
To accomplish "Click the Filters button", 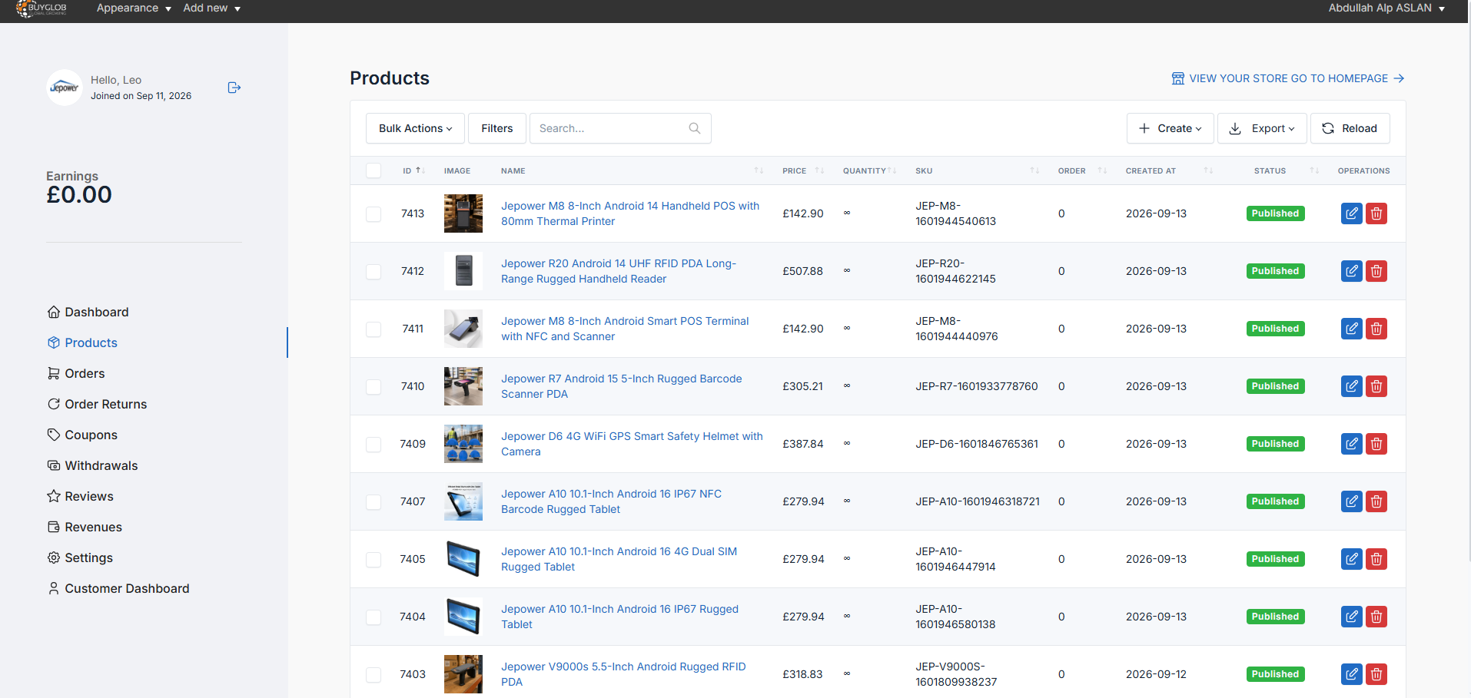I will click(x=497, y=128).
